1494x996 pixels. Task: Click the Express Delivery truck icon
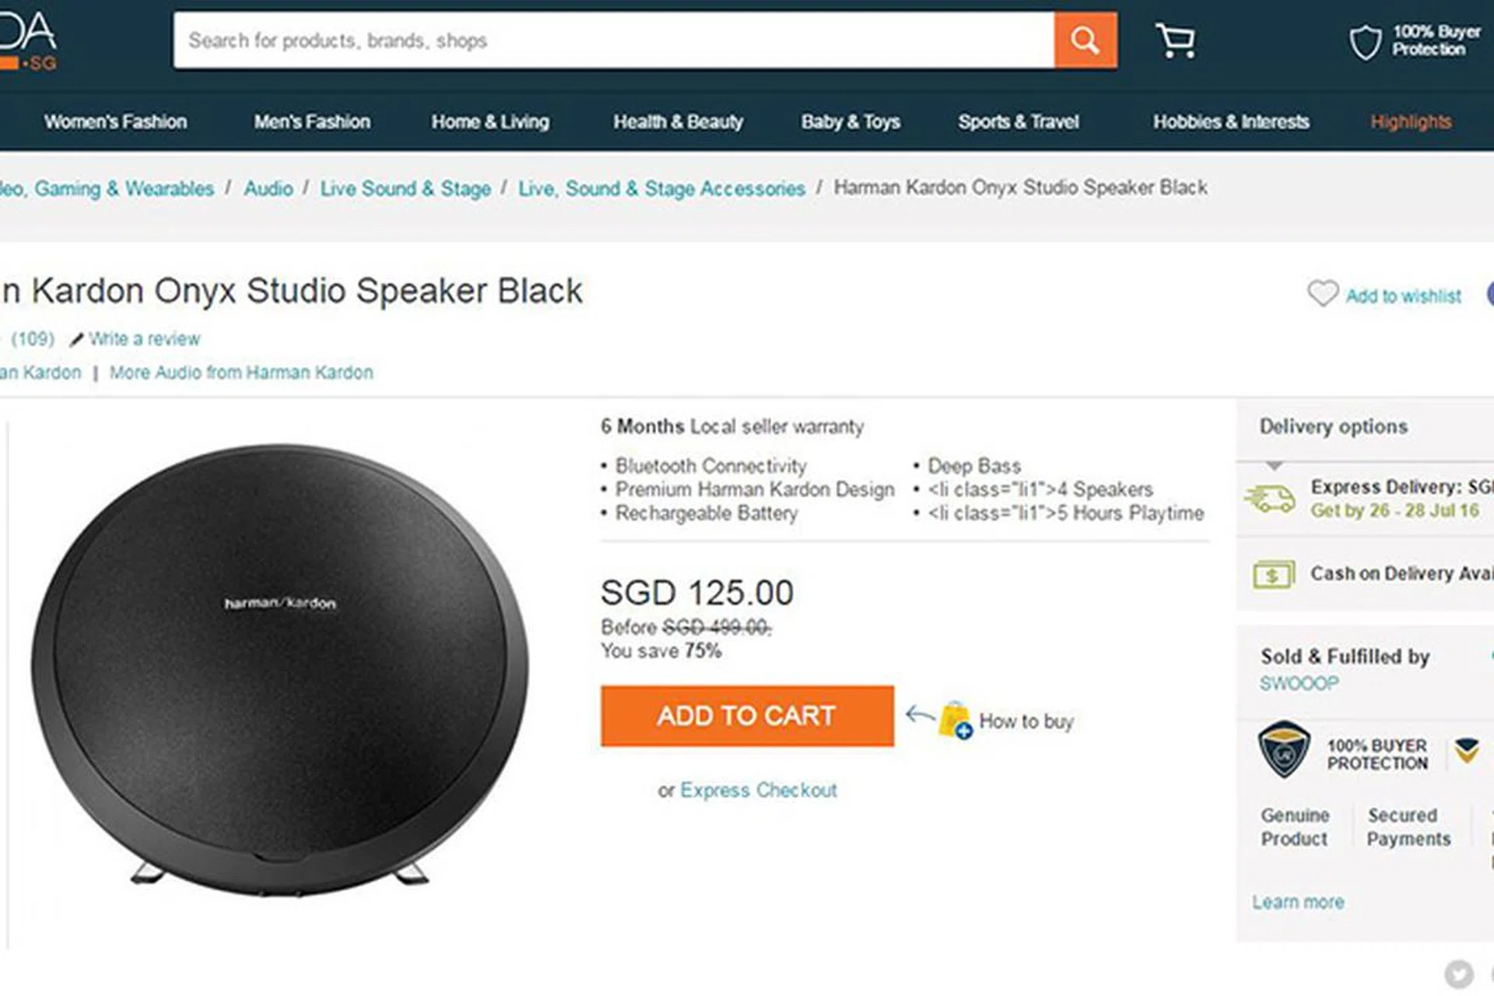click(x=1270, y=499)
